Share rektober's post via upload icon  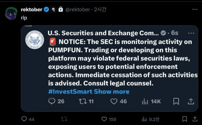(195, 119)
